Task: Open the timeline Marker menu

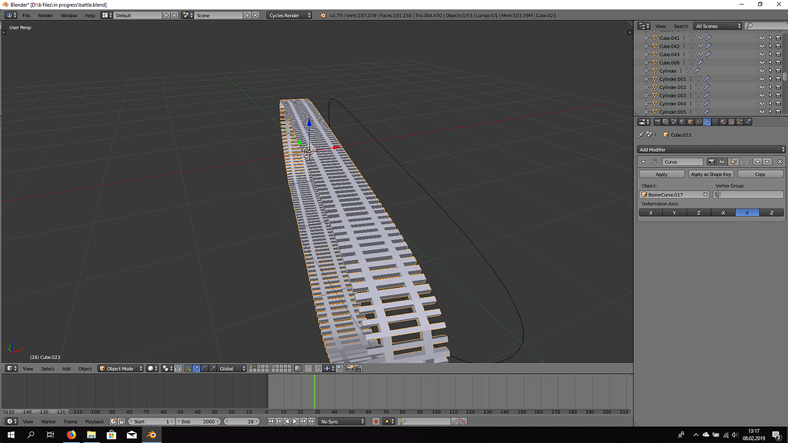Action: point(48,422)
